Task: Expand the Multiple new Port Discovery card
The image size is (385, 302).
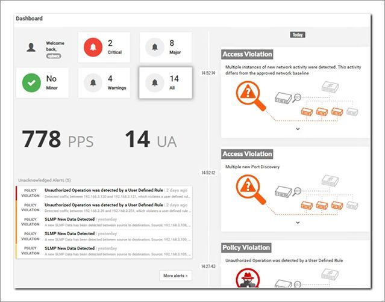Action: tap(297, 222)
